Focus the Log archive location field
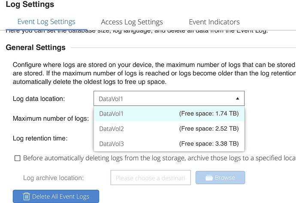 coord(151,178)
